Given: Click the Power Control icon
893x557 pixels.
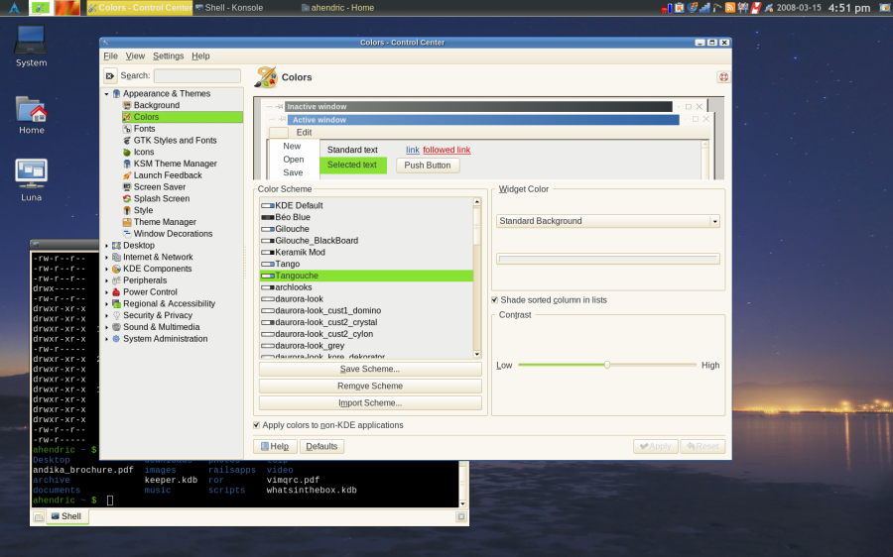Looking at the screenshot, I should click(x=116, y=291).
